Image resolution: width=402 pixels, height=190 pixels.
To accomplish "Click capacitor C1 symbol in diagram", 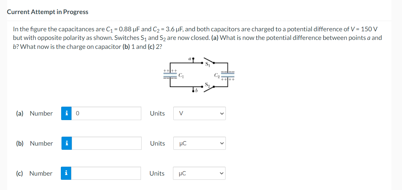I will 171,75.
